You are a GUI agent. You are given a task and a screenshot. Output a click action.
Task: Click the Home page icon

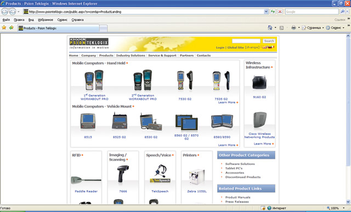270,28
